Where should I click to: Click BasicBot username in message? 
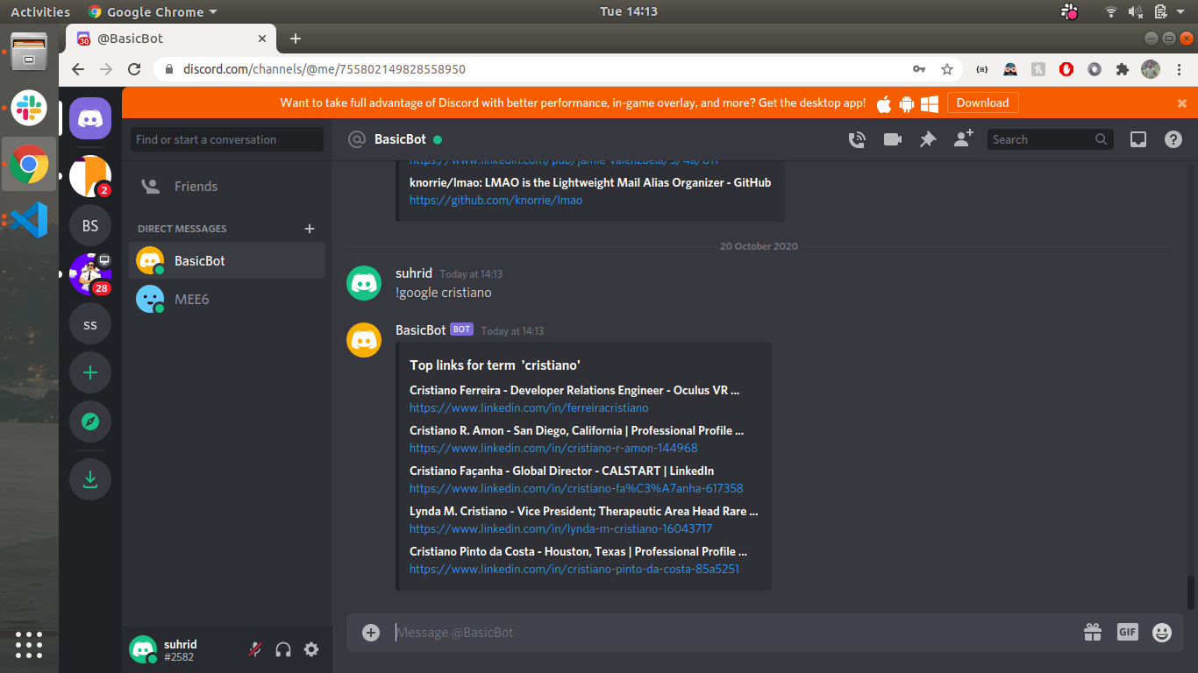(x=421, y=330)
